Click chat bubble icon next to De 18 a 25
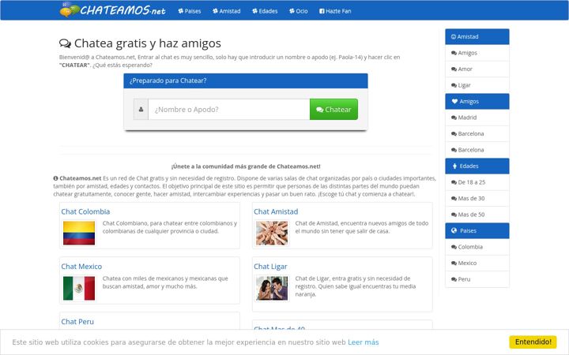The width and height of the screenshot is (569, 355). (454, 182)
